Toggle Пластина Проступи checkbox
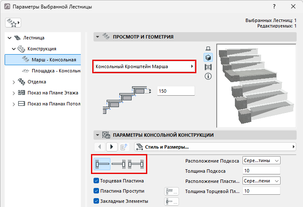The height and width of the screenshot is (207, 303). click(96, 191)
